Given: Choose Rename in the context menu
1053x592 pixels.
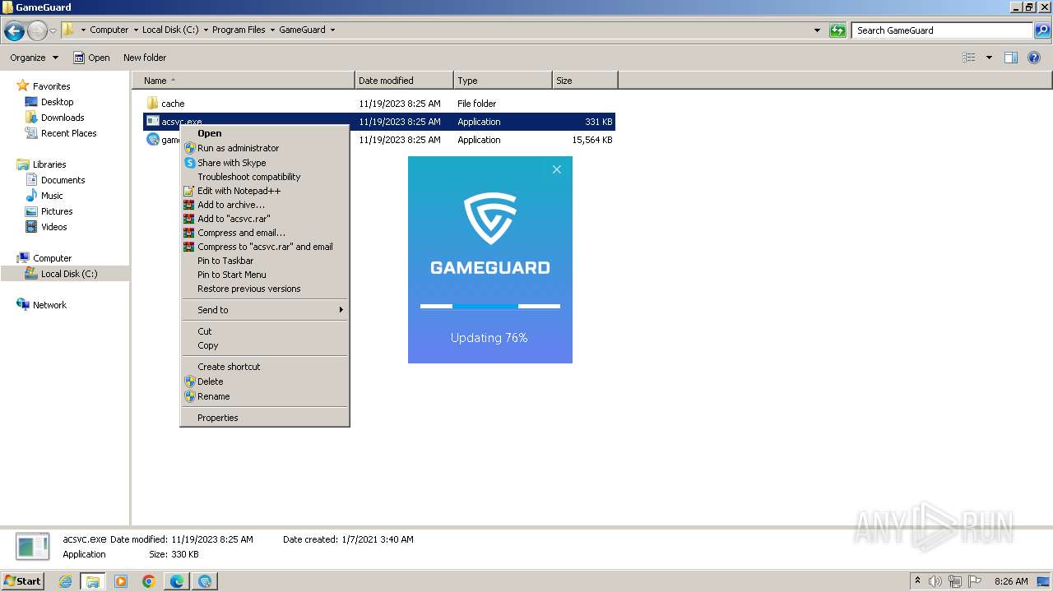Looking at the screenshot, I should [265, 396].
